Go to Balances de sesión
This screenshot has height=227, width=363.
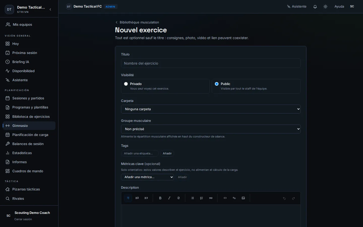click(x=29, y=144)
